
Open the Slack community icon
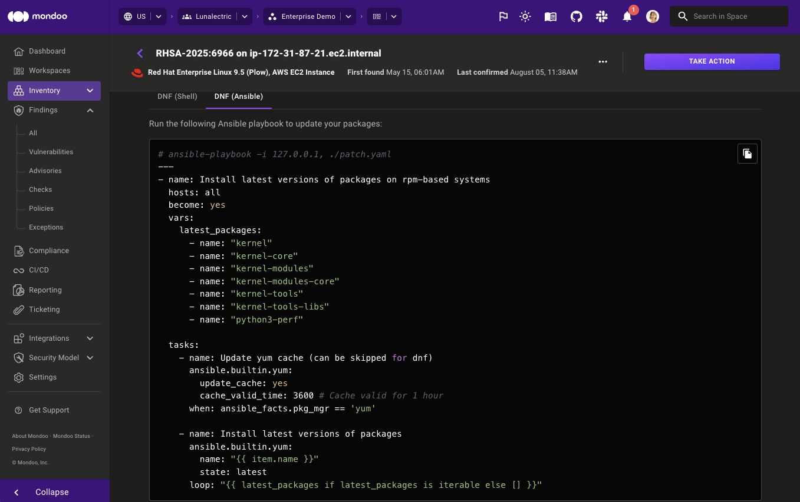tap(602, 16)
